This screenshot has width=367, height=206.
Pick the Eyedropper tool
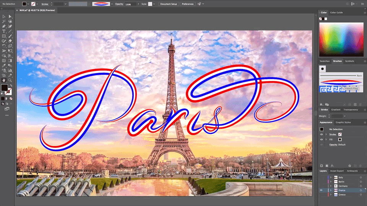[x=4, y=66]
